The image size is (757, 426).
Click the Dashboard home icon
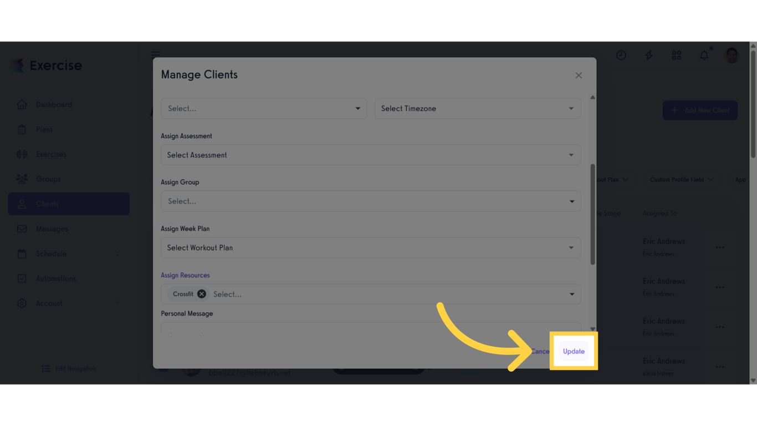[22, 104]
